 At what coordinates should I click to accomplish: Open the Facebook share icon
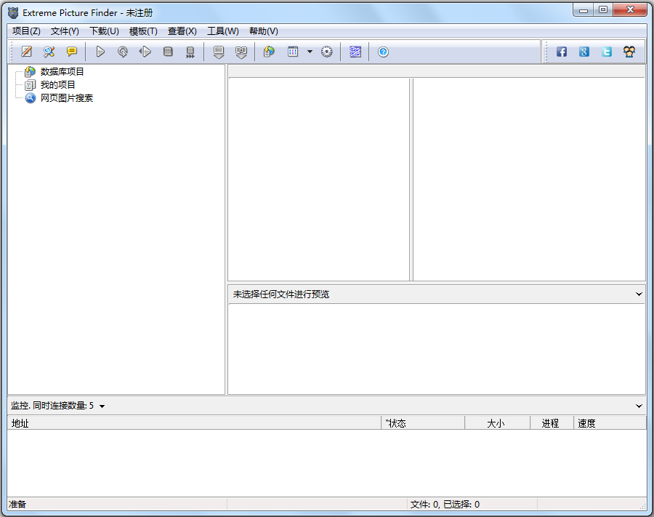coord(562,52)
